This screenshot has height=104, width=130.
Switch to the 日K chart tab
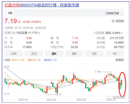(x=54, y=54)
